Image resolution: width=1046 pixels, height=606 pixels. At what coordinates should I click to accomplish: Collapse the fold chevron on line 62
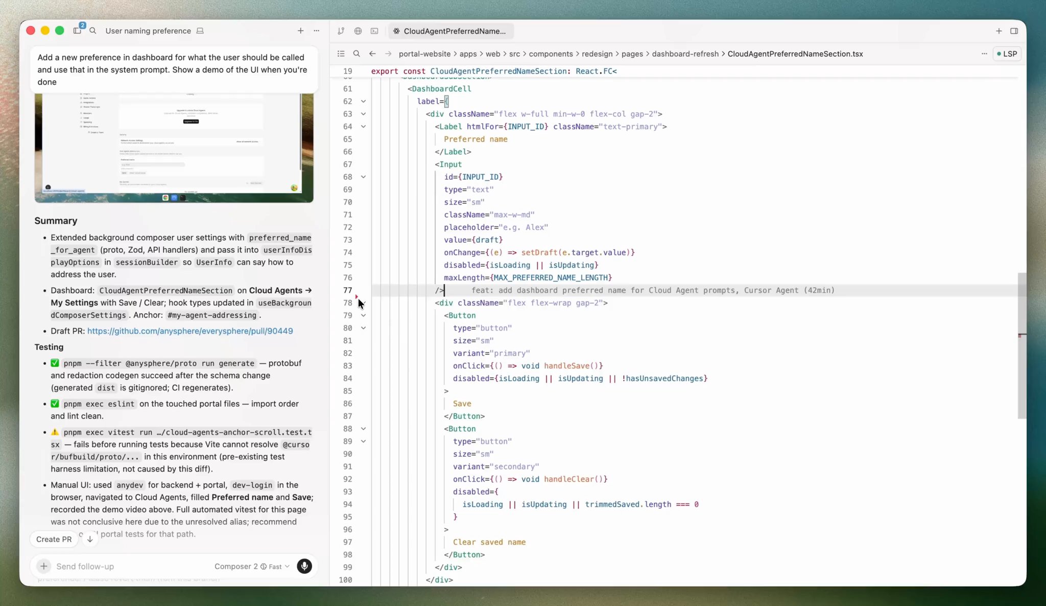point(363,101)
